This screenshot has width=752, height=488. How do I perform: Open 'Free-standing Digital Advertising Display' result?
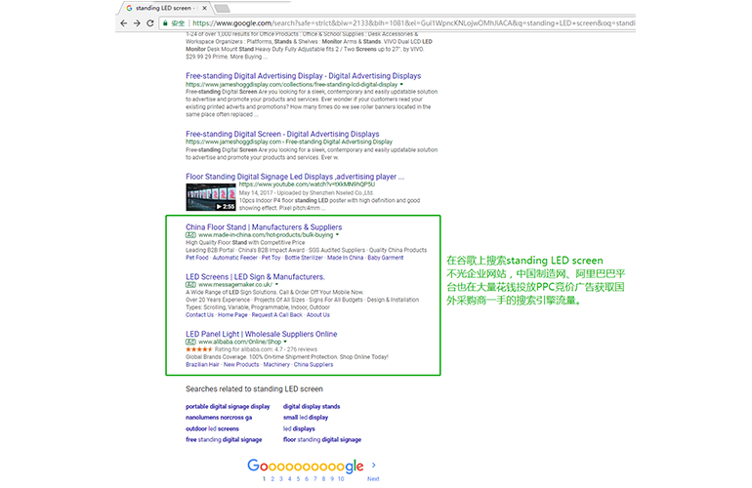click(303, 76)
